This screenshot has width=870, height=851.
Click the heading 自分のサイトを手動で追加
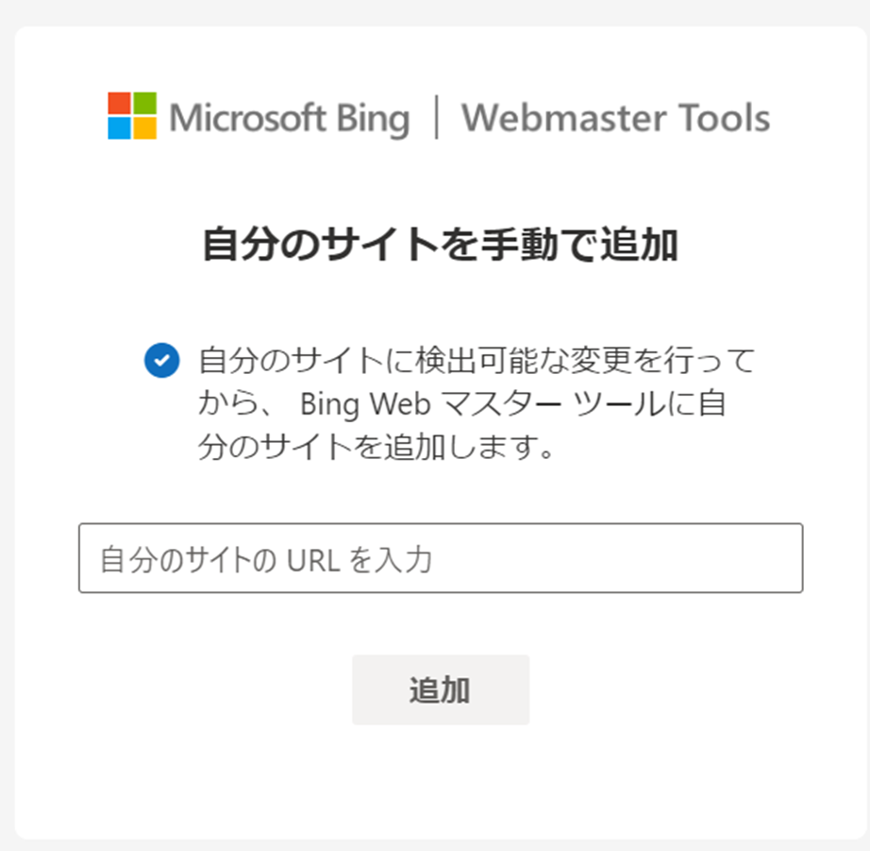point(441,245)
